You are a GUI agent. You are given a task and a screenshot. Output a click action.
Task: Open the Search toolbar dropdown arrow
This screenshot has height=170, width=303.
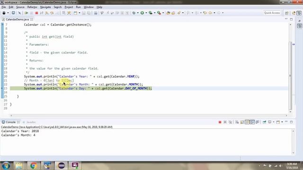[x=183, y=13]
